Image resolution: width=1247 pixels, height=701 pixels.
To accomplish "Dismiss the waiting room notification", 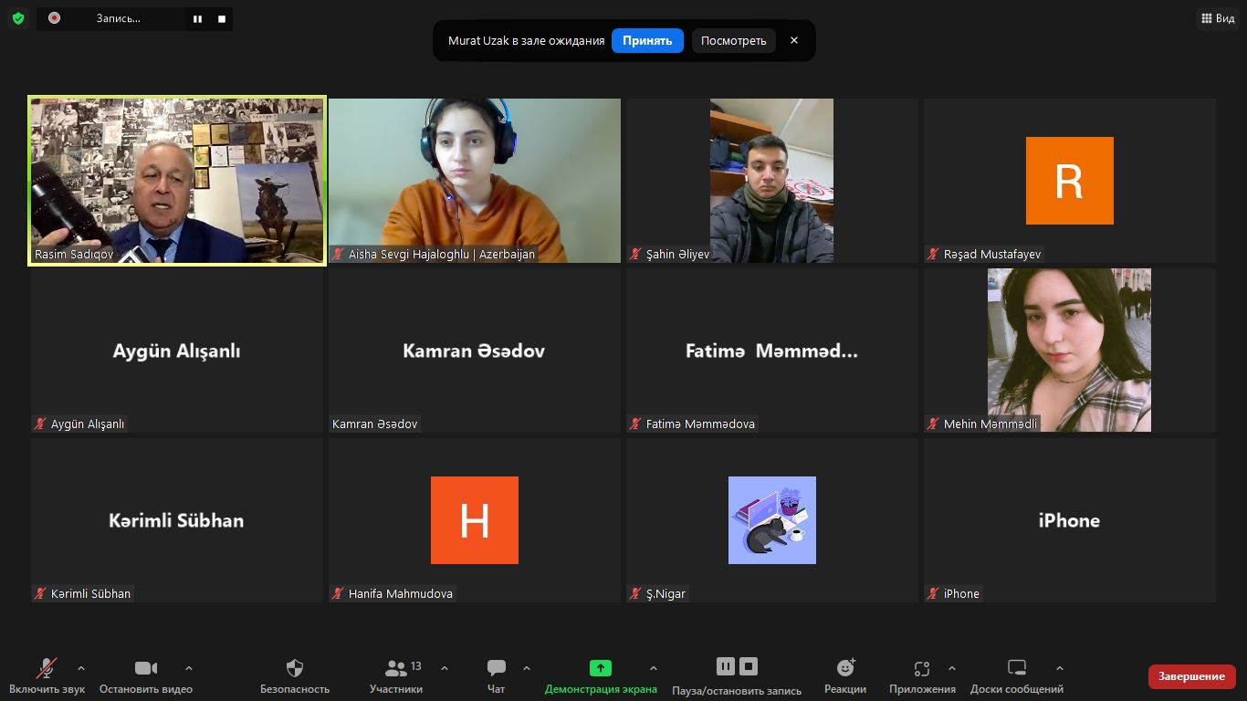I will pyautogui.click(x=794, y=40).
